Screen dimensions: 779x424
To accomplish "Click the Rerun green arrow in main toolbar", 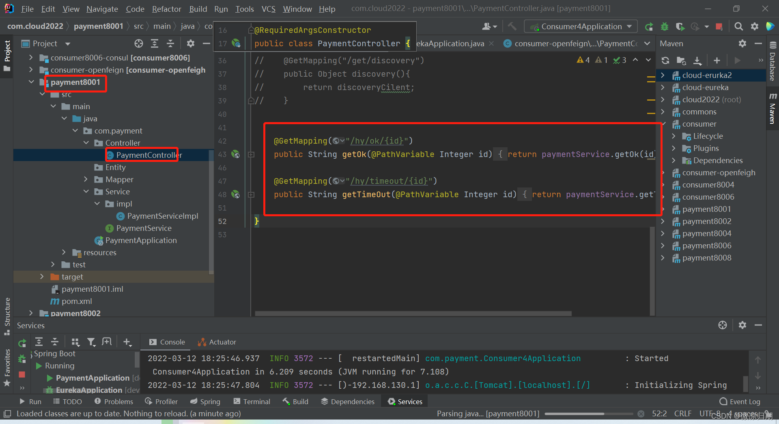I will point(649,27).
